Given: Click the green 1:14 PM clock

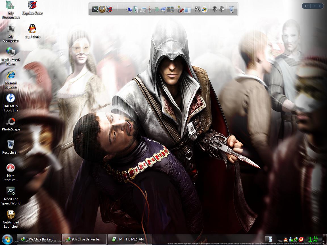Looking at the screenshot, I should (313, 239).
